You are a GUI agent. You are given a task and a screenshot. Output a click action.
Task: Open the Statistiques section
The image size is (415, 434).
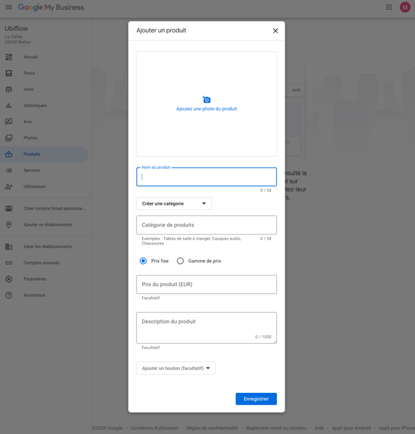35,105
